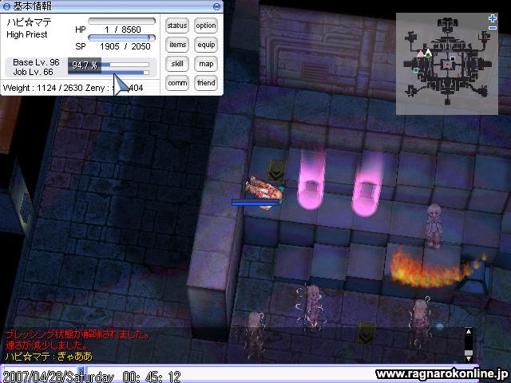Click the Job Lv. 66 text

pyautogui.click(x=33, y=72)
